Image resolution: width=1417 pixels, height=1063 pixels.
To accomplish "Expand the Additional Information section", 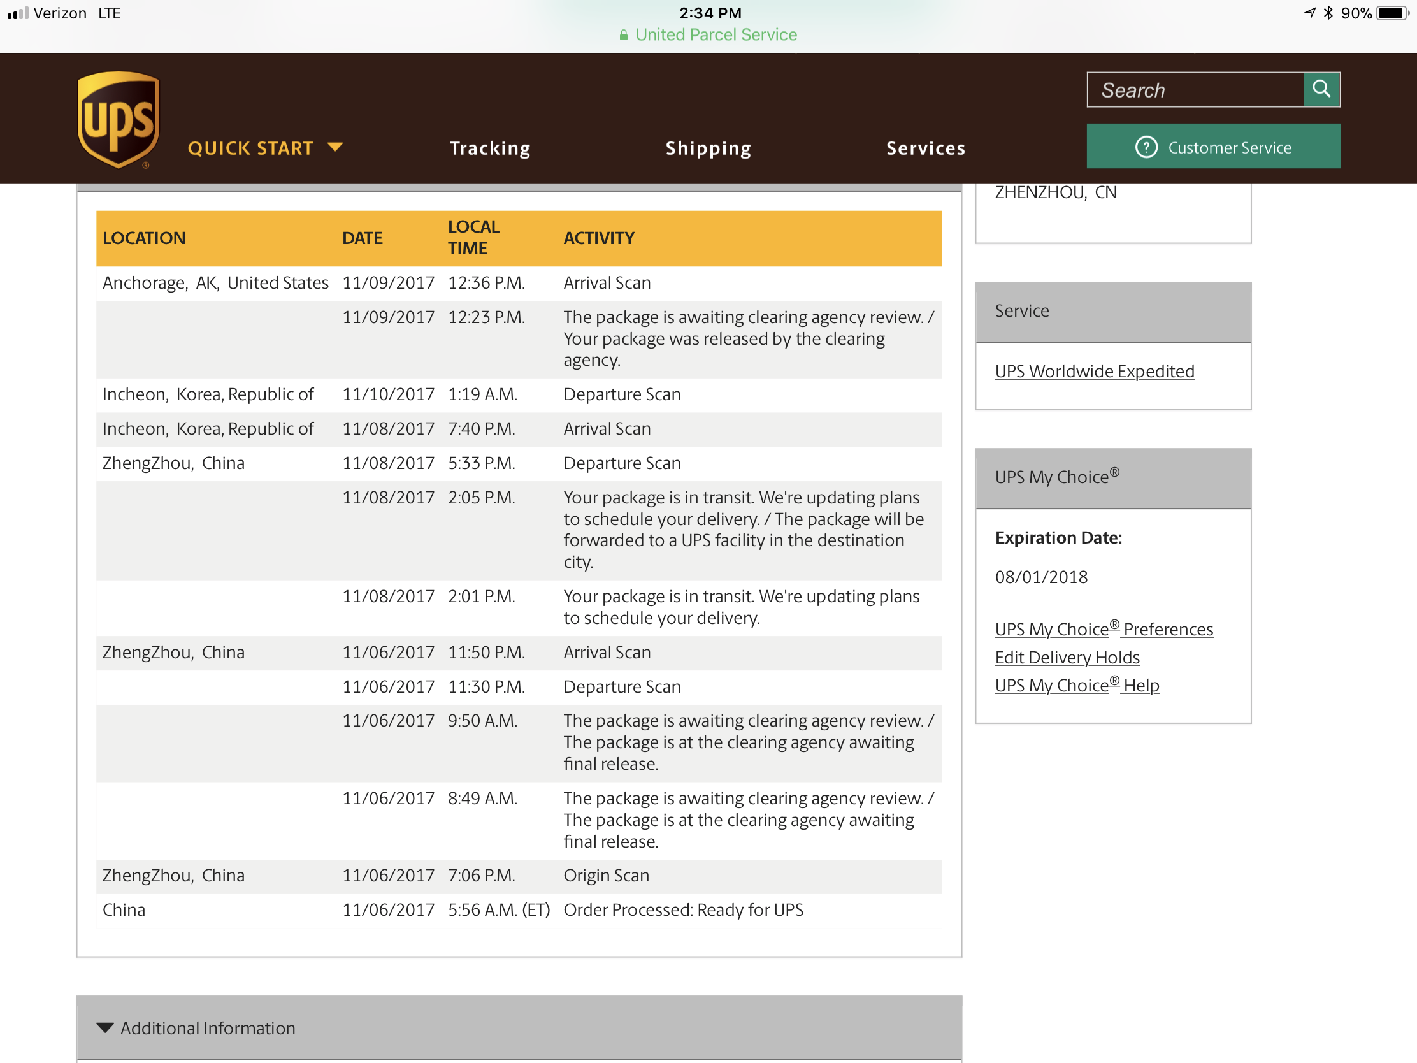I will 208,1028.
